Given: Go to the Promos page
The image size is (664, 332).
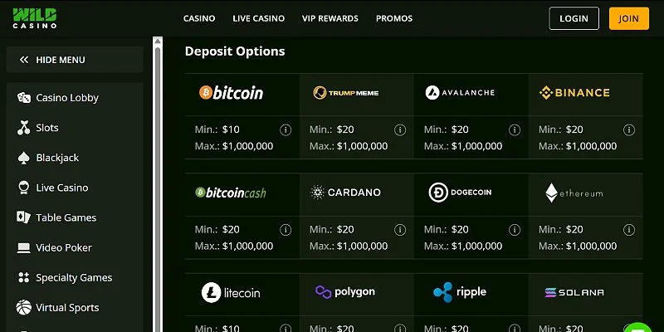Looking at the screenshot, I should pos(394,18).
